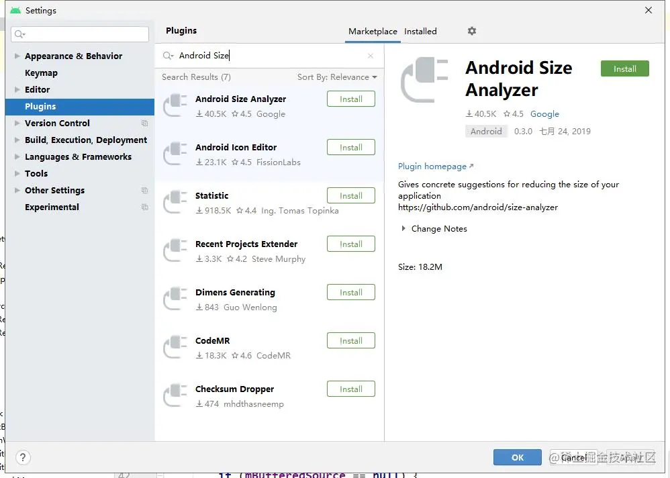The width and height of the screenshot is (670, 478).
Task: Expand the Version Control node
Action: pos(17,123)
